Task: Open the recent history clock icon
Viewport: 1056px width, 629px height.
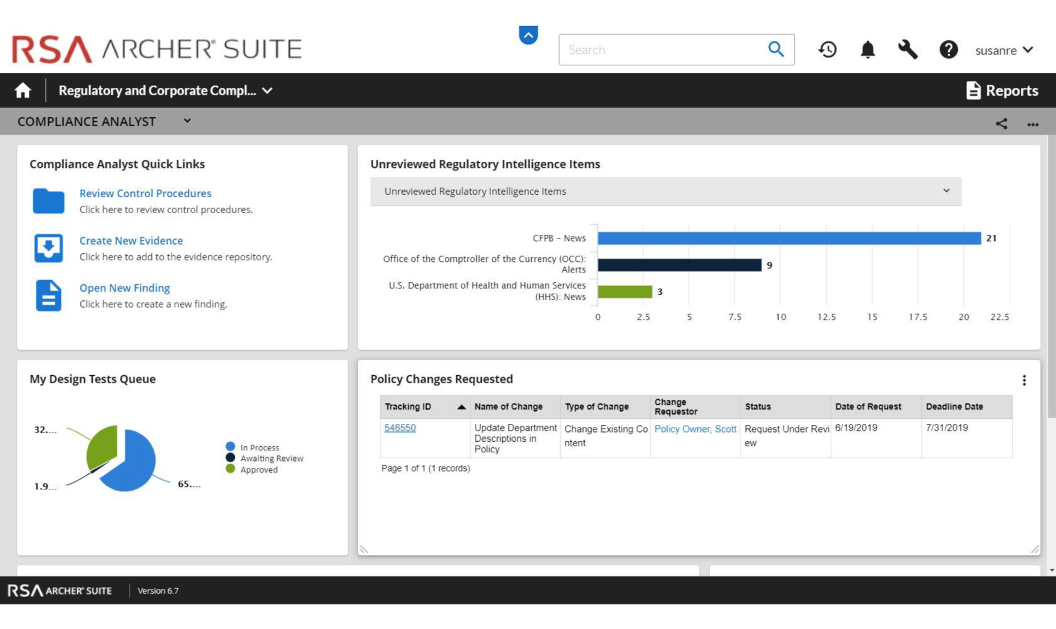Action: tap(828, 49)
